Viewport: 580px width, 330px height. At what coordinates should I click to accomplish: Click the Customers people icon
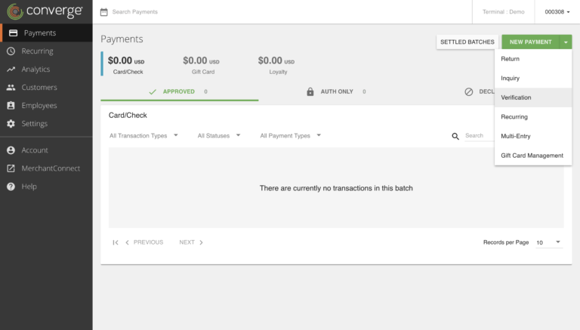(11, 88)
